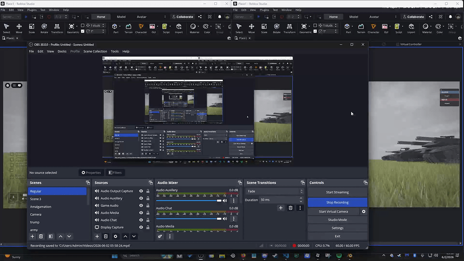Toggle visibility of the Audio Media source
The width and height of the screenshot is (464, 261).
[x=141, y=213]
